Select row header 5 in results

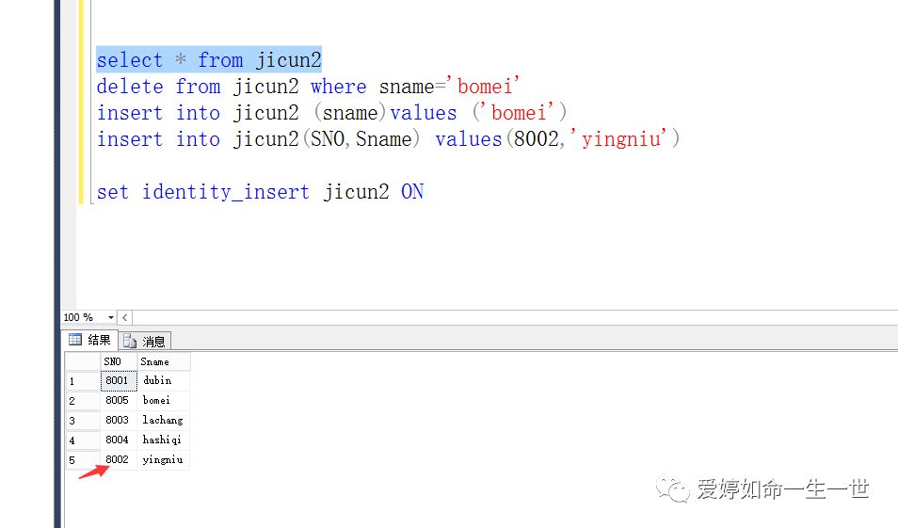coord(83,460)
